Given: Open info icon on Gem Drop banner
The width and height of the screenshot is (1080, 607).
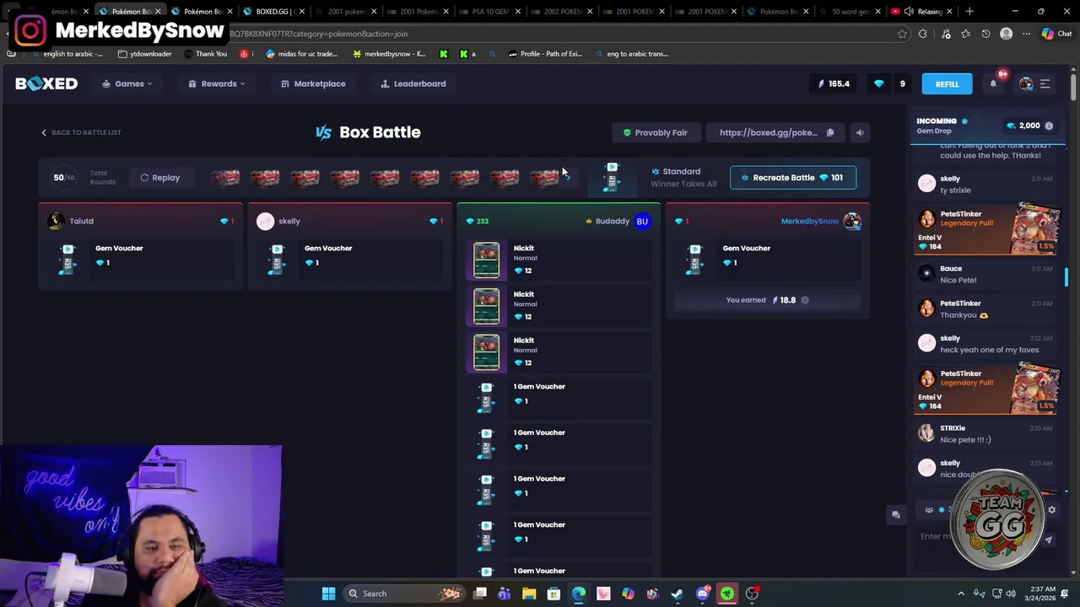Looking at the screenshot, I should [x=1049, y=126].
